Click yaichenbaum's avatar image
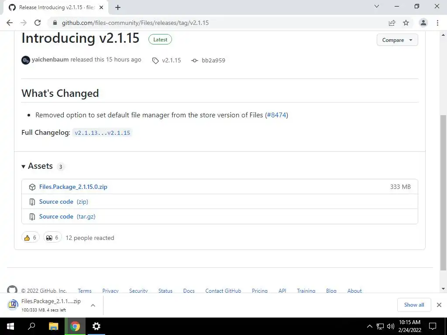 tap(26, 60)
